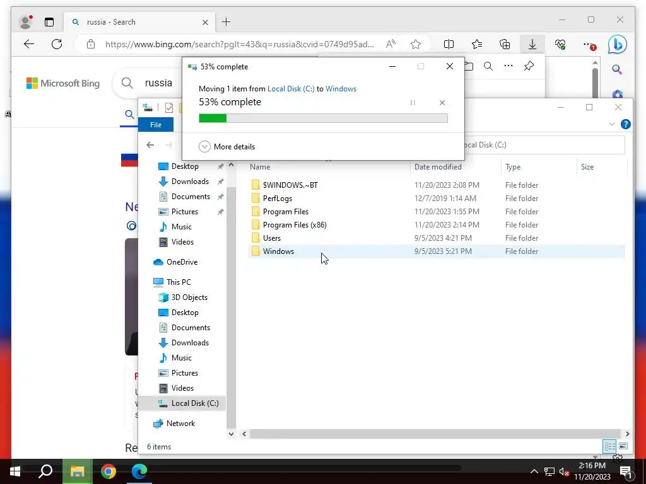Image resolution: width=646 pixels, height=484 pixels.
Task: Pause the file move operation
Action: point(413,103)
